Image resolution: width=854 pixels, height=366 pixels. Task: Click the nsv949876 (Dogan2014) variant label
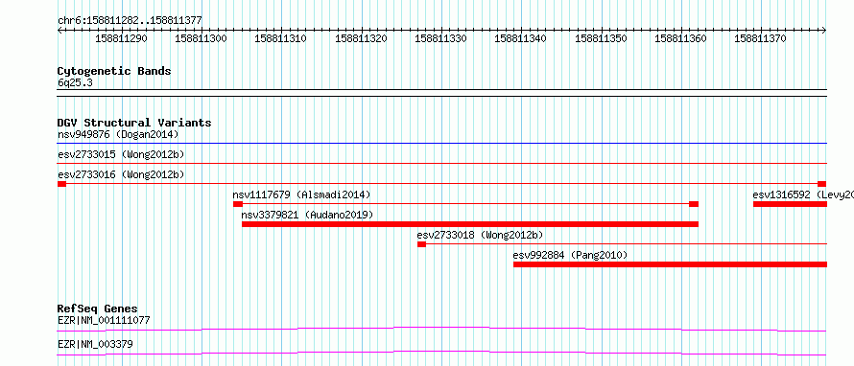click(x=118, y=134)
